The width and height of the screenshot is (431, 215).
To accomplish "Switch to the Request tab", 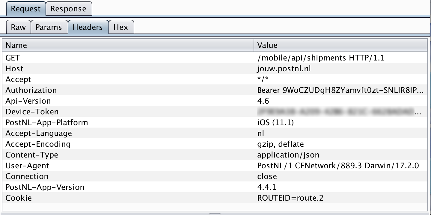I will (25, 9).
